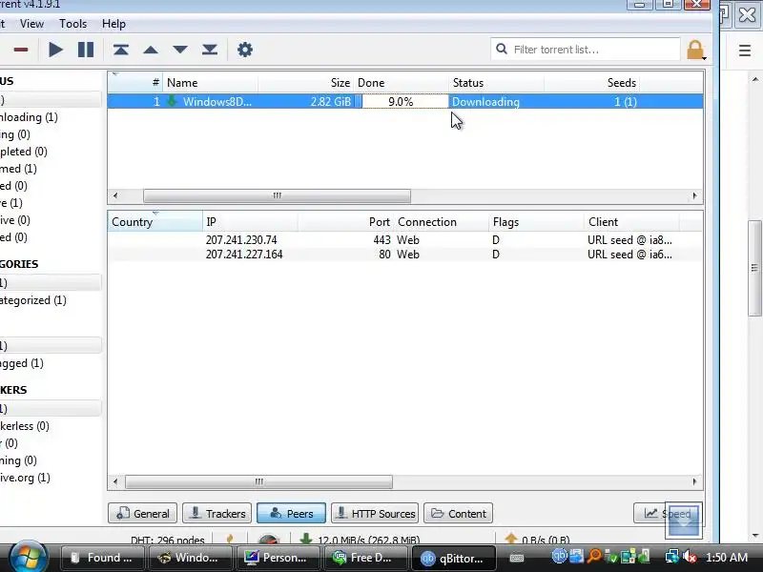Move torrent to top of queue
Screen dimensions: 763x572
[121, 50]
